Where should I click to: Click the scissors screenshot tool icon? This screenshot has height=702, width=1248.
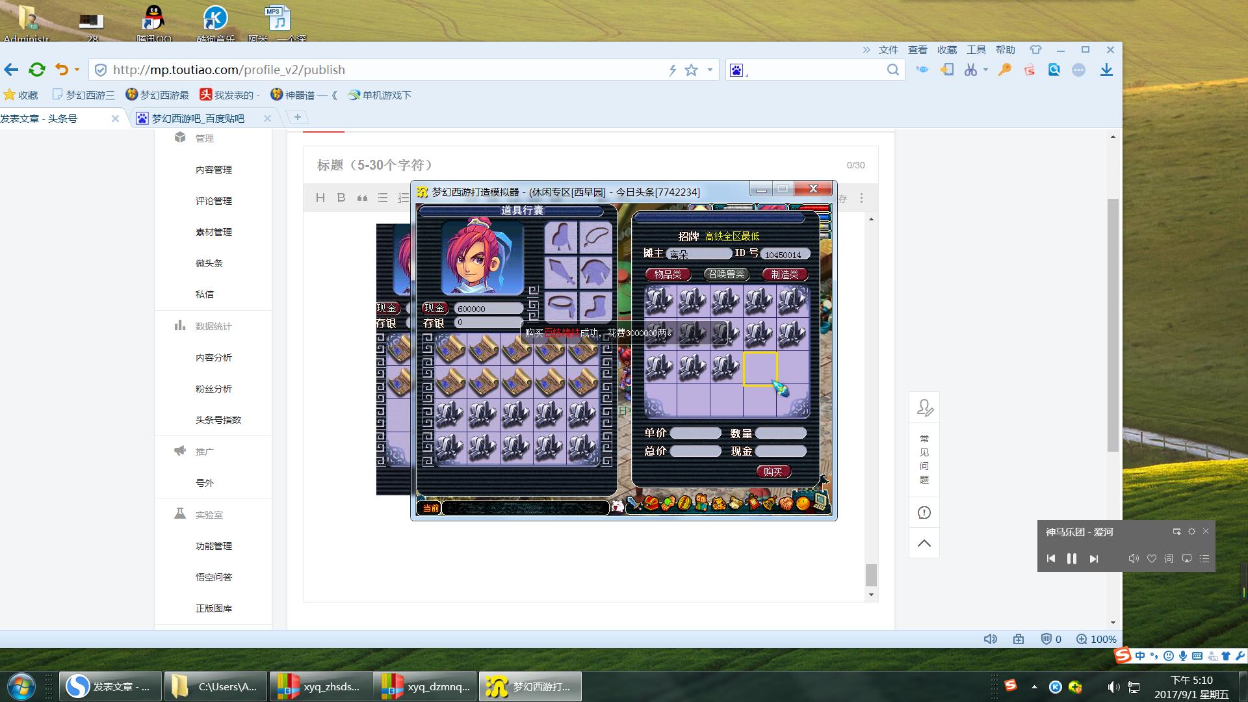click(x=970, y=70)
